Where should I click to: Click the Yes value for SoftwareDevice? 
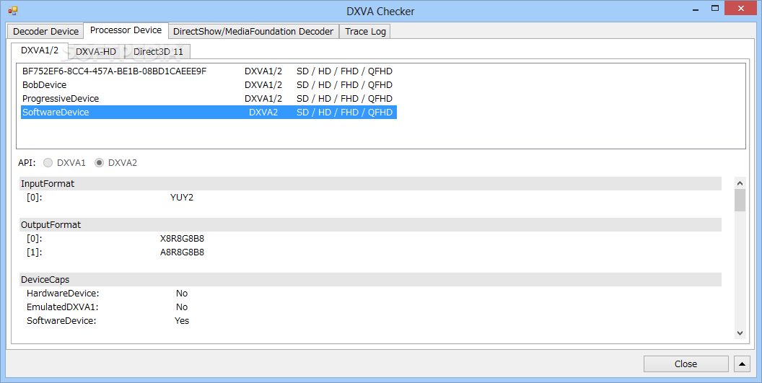(182, 321)
